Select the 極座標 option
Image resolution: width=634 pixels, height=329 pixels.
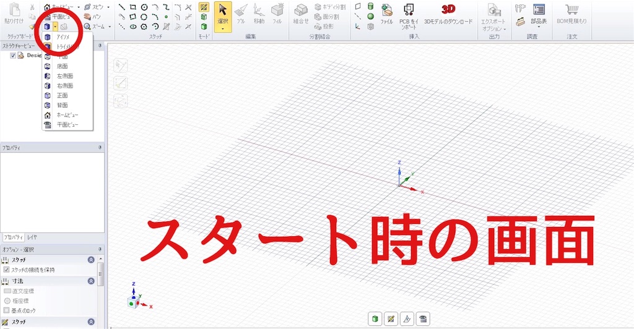coord(16,301)
